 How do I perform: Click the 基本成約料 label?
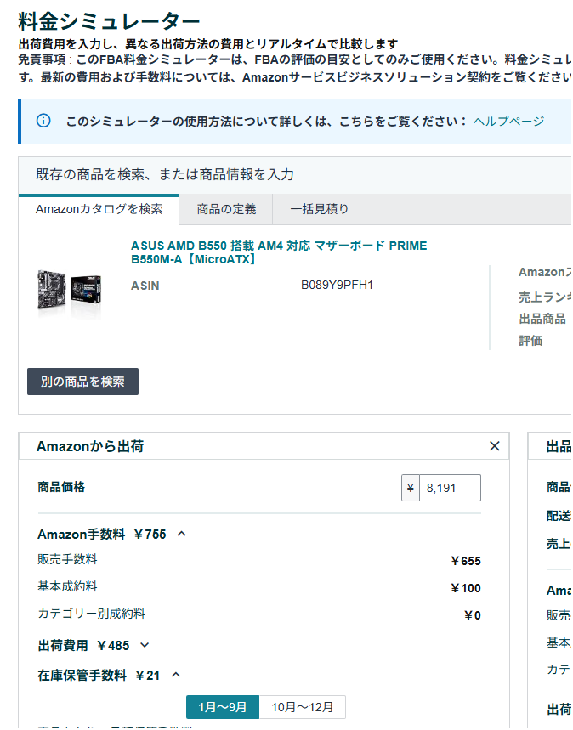[x=67, y=586]
